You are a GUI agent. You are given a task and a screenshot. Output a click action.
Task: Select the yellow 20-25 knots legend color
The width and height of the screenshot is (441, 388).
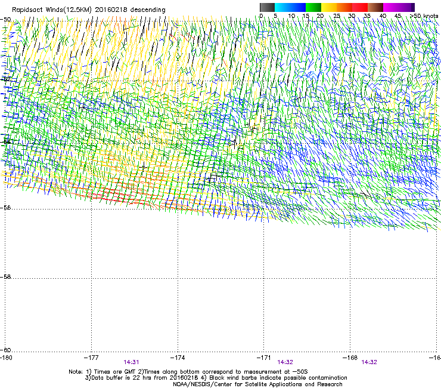[x=329, y=7]
